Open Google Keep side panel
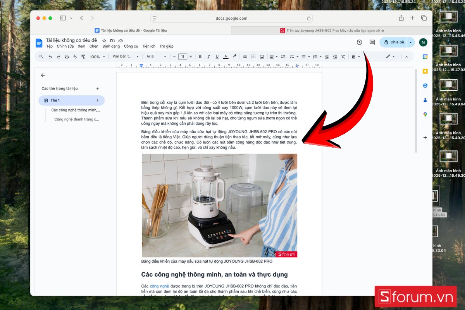 425,71
